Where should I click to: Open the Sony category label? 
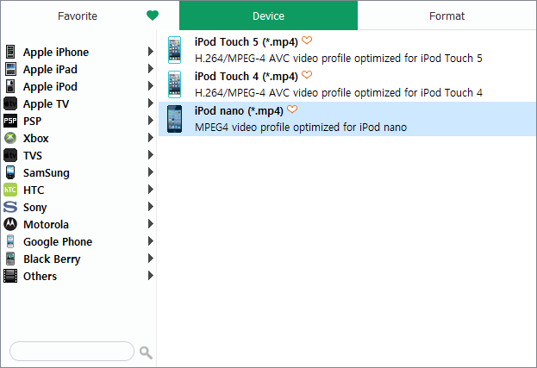35,208
